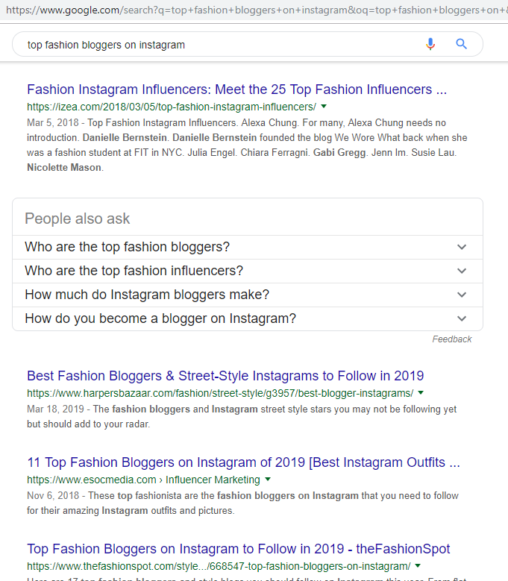Open dropdown arrow beside izea.com URL
Screen dimensions: 508x581
point(324,107)
